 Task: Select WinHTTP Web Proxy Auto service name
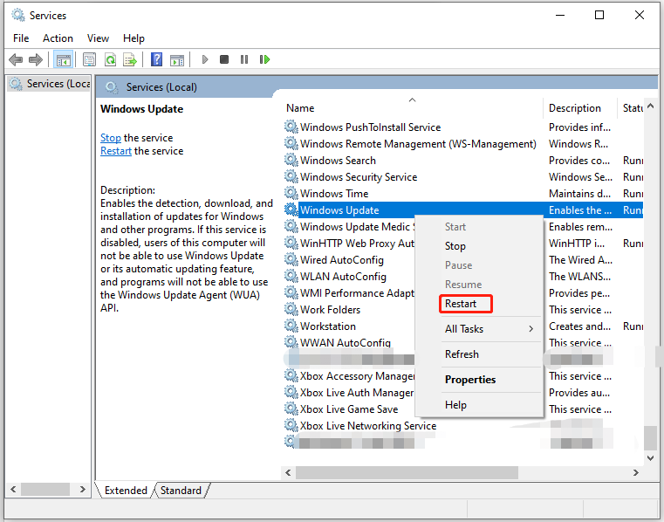(357, 244)
